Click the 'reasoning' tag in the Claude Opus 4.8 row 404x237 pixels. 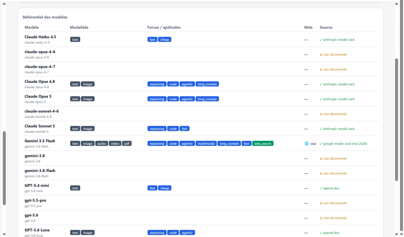[x=157, y=84]
